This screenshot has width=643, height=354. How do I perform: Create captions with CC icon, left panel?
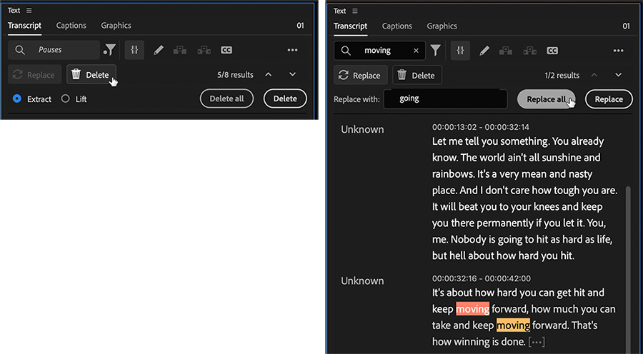point(226,50)
